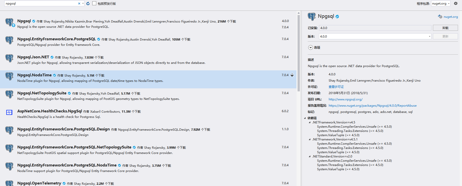Collapse the .NETFramework,Version=v4.5 node

pyautogui.click(x=310, y=122)
